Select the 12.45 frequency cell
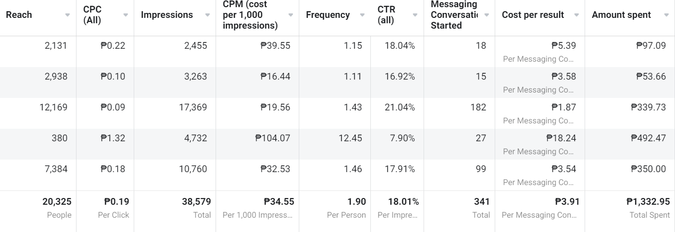The height and width of the screenshot is (232, 675). click(x=350, y=138)
